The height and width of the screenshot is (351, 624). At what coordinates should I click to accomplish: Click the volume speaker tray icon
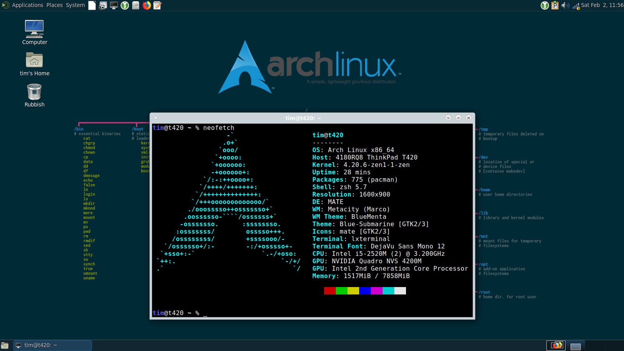coord(565,5)
